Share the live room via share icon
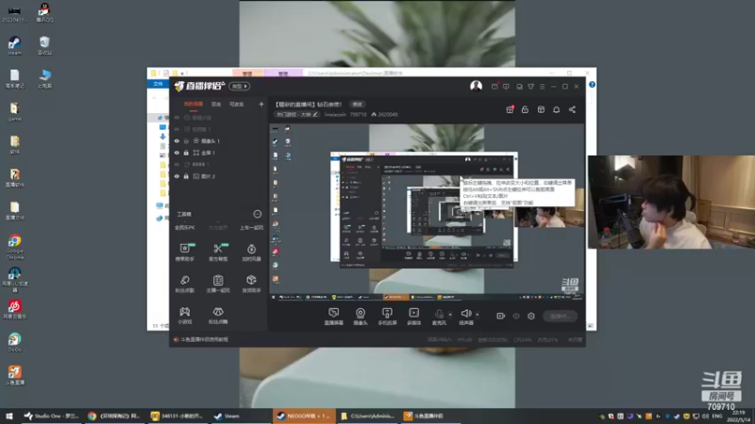 [x=572, y=109]
